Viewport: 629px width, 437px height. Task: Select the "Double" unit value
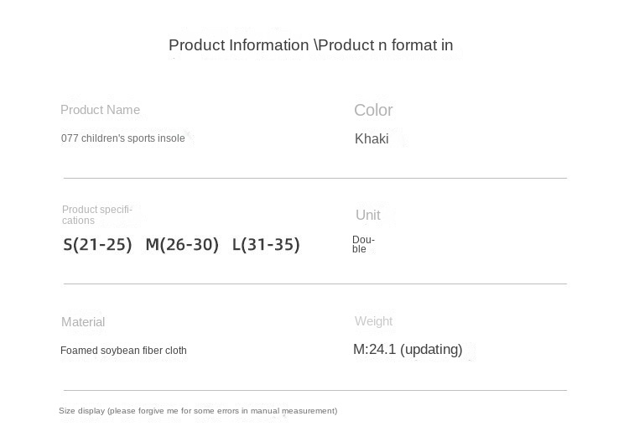(x=363, y=244)
